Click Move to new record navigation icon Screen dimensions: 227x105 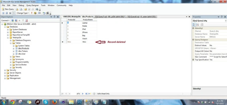click(90, 94)
